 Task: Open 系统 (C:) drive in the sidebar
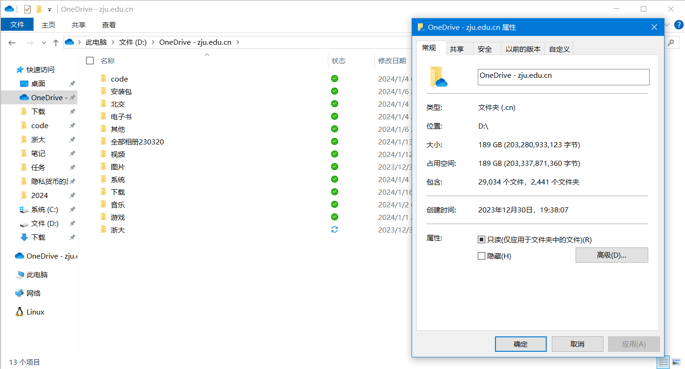coord(44,209)
